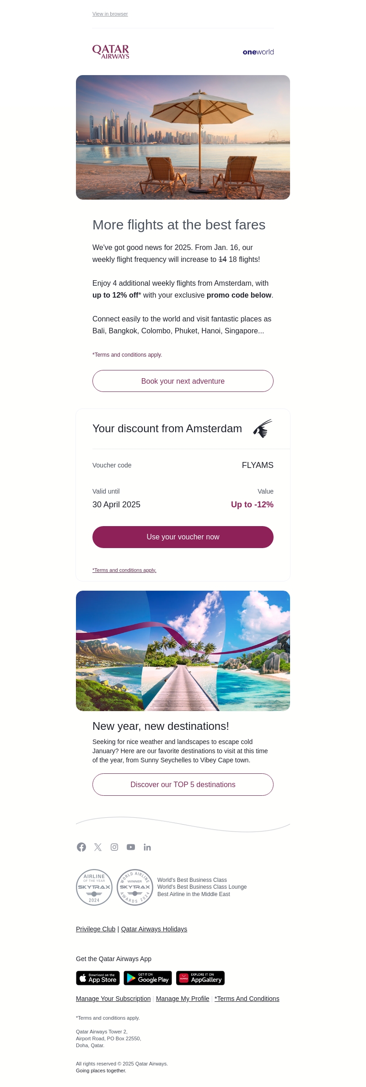Click the Qatar Airways logo in header
The width and height of the screenshot is (366, 1087).
coord(111,52)
